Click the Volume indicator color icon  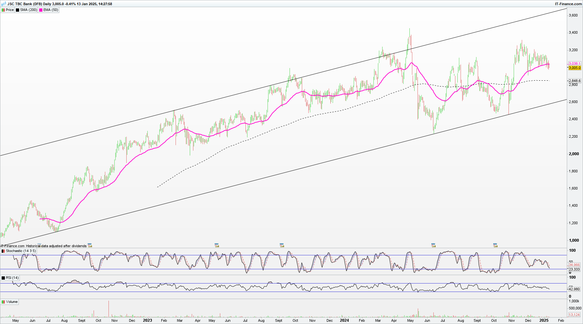3,302
